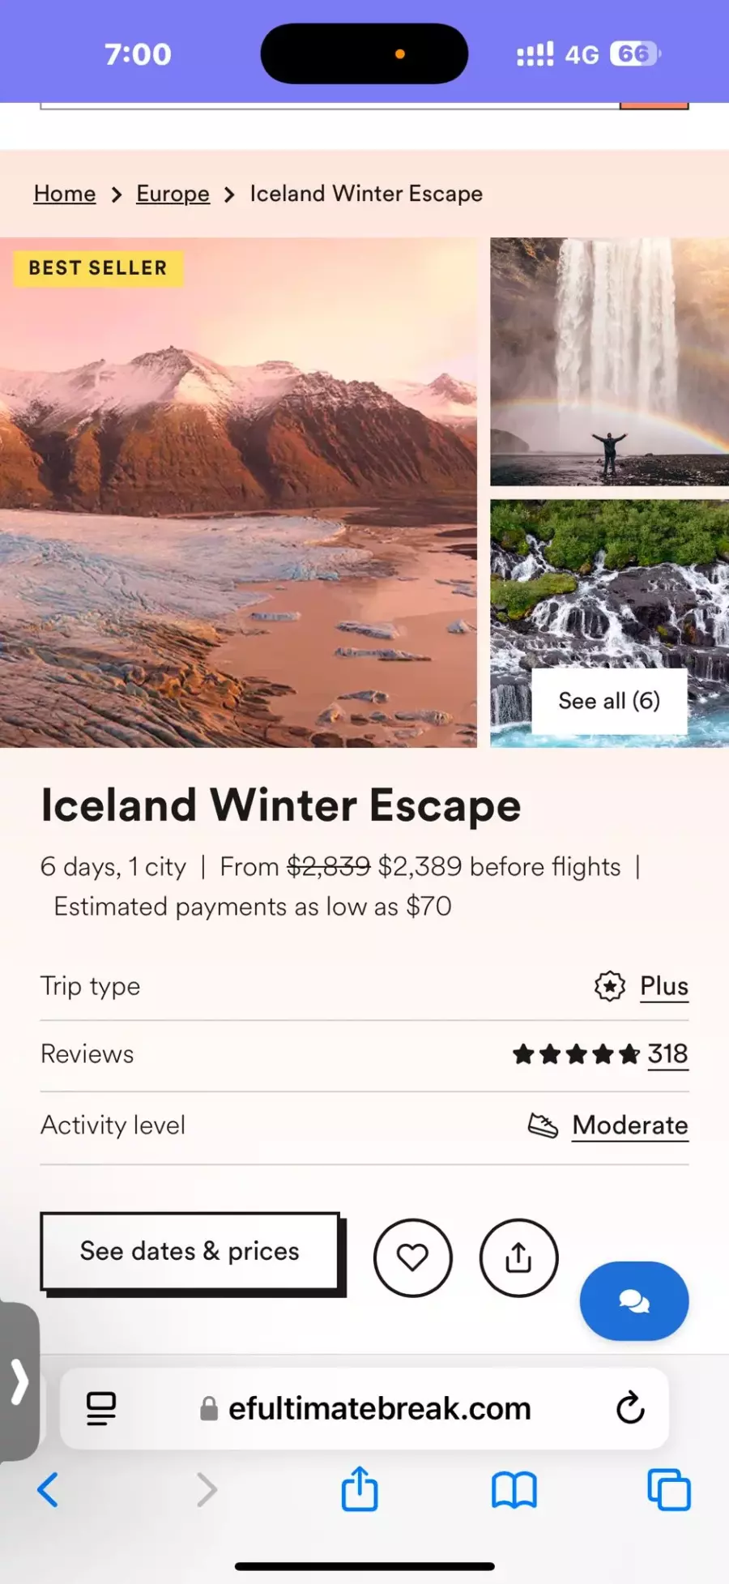Open the 318 reviews link
Image resolution: width=729 pixels, height=1584 pixels.
coord(667,1054)
